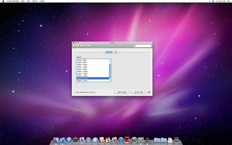This screenshot has width=232, height=145.
Task: Select resolution 1280 × 800
Action: coord(93,63)
